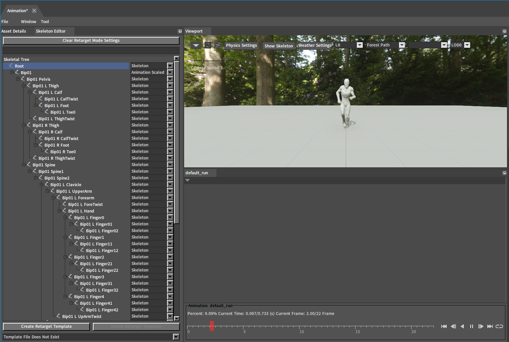Pin the Skeleton Editor panel

(x=180, y=31)
